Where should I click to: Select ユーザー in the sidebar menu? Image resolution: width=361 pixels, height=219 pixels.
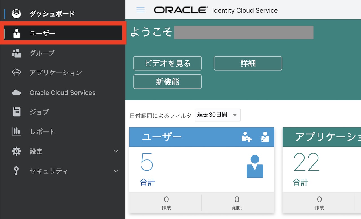(x=42, y=33)
